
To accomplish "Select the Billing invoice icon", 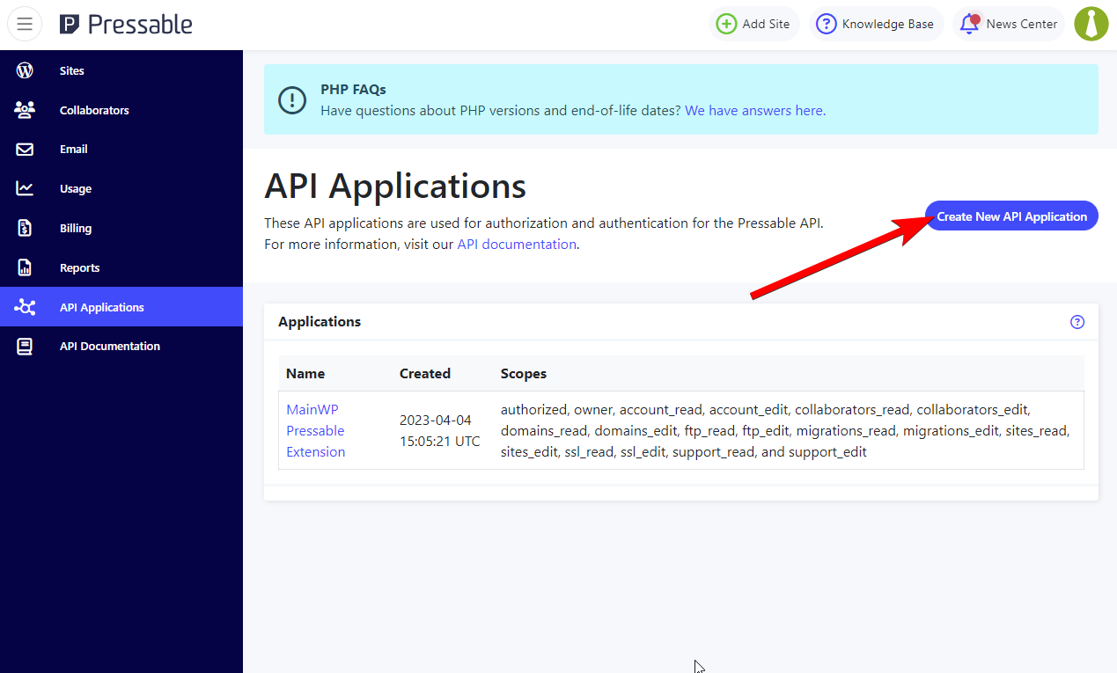I will [x=25, y=228].
